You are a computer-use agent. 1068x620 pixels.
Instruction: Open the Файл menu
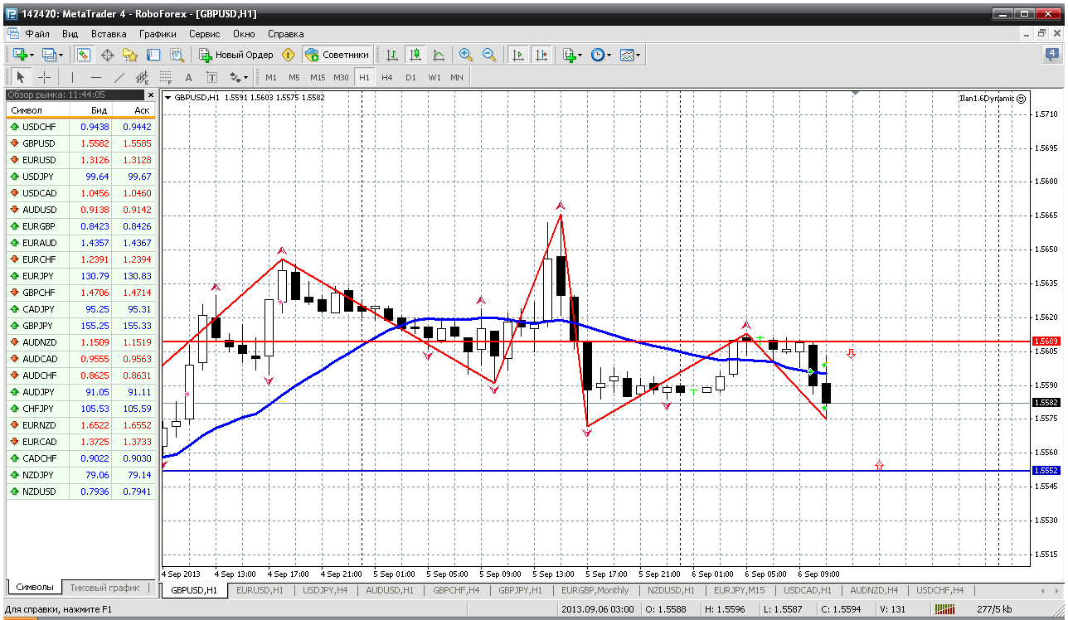coord(37,34)
